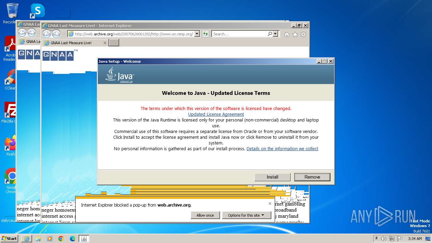Click Back arrow in rear IE window

pos(22,32)
